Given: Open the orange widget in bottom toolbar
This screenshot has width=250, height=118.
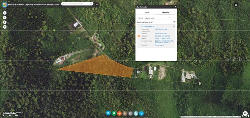Looking at the screenshot, I should click(x=119, y=113).
